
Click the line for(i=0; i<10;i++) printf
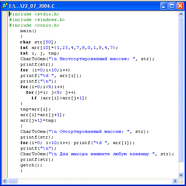point(77,143)
